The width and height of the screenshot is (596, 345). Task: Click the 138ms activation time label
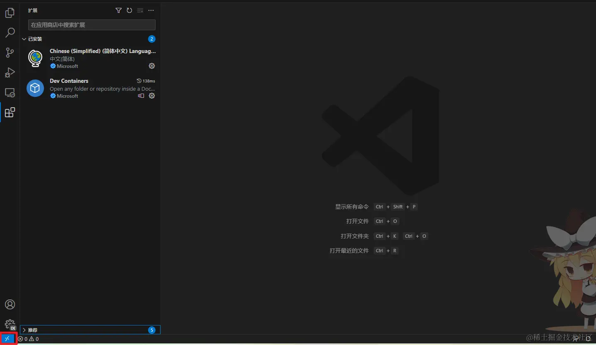(x=146, y=81)
